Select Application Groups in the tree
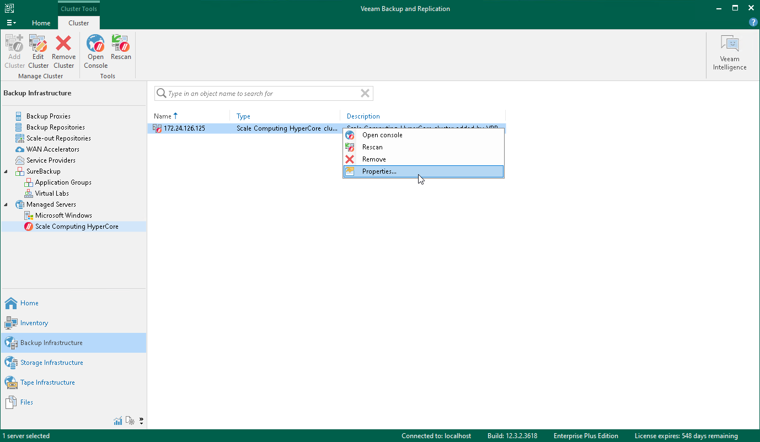Image resolution: width=760 pixels, height=442 pixels. (x=63, y=182)
